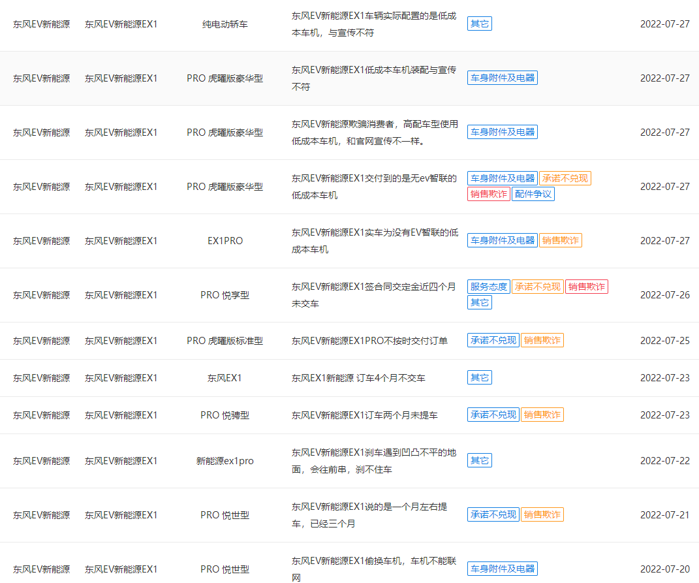Click 配件争议 tag
This screenshot has width=699, height=583.
pyautogui.click(x=533, y=194)
